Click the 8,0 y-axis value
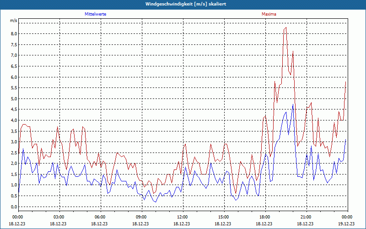The image size is (366, 229). tap(14, 33)
